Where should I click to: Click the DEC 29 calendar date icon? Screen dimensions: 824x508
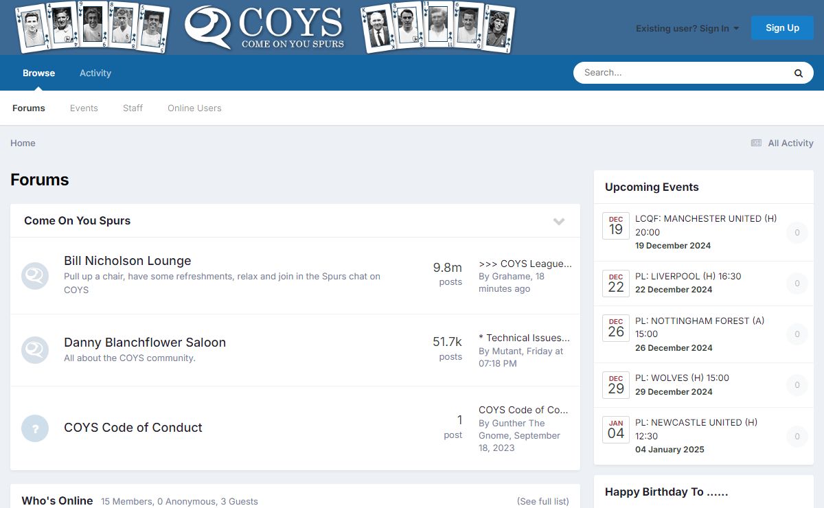pos(616,385)
